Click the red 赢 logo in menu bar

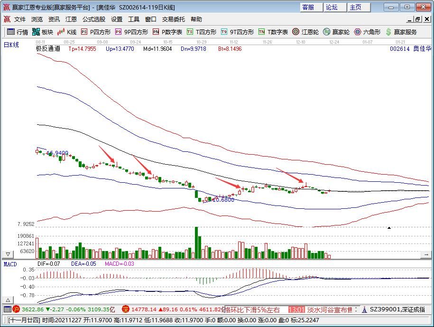click(7, 19)
